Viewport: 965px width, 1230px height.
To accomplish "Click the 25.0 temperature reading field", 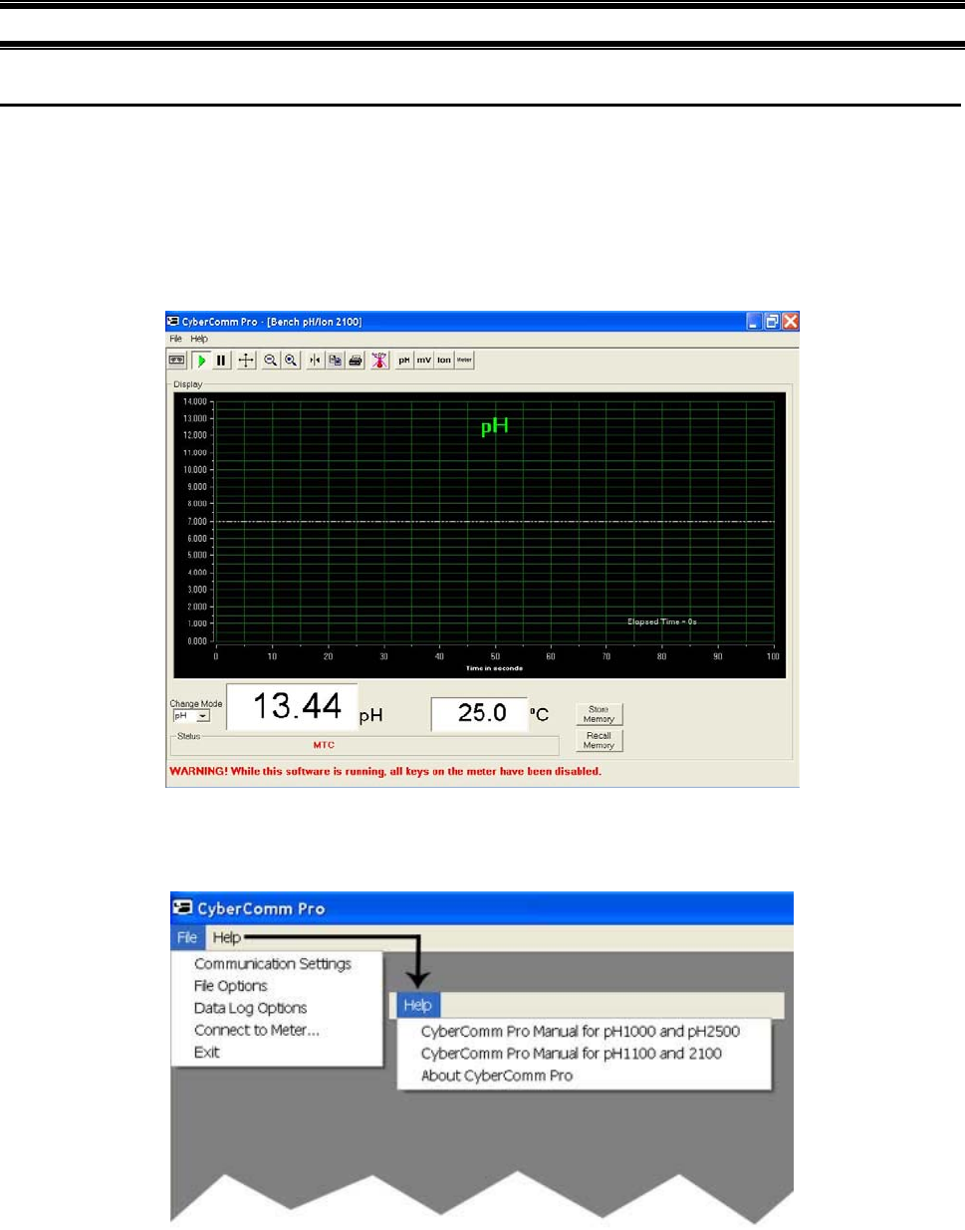I will (x=479, y=713).
